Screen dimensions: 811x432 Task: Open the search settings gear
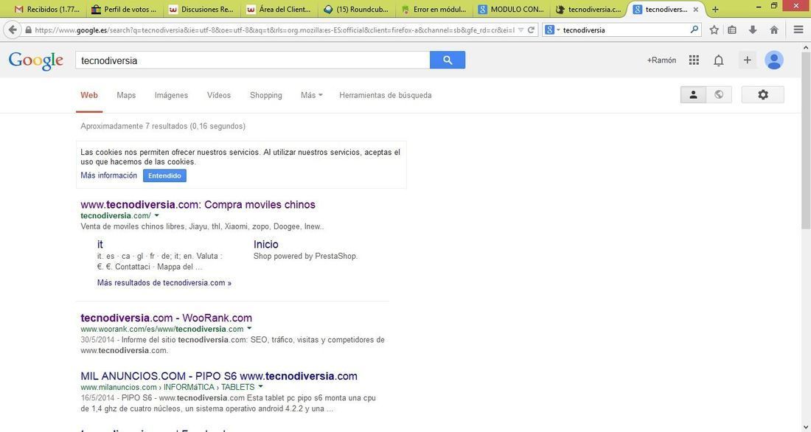pos(763,94)
